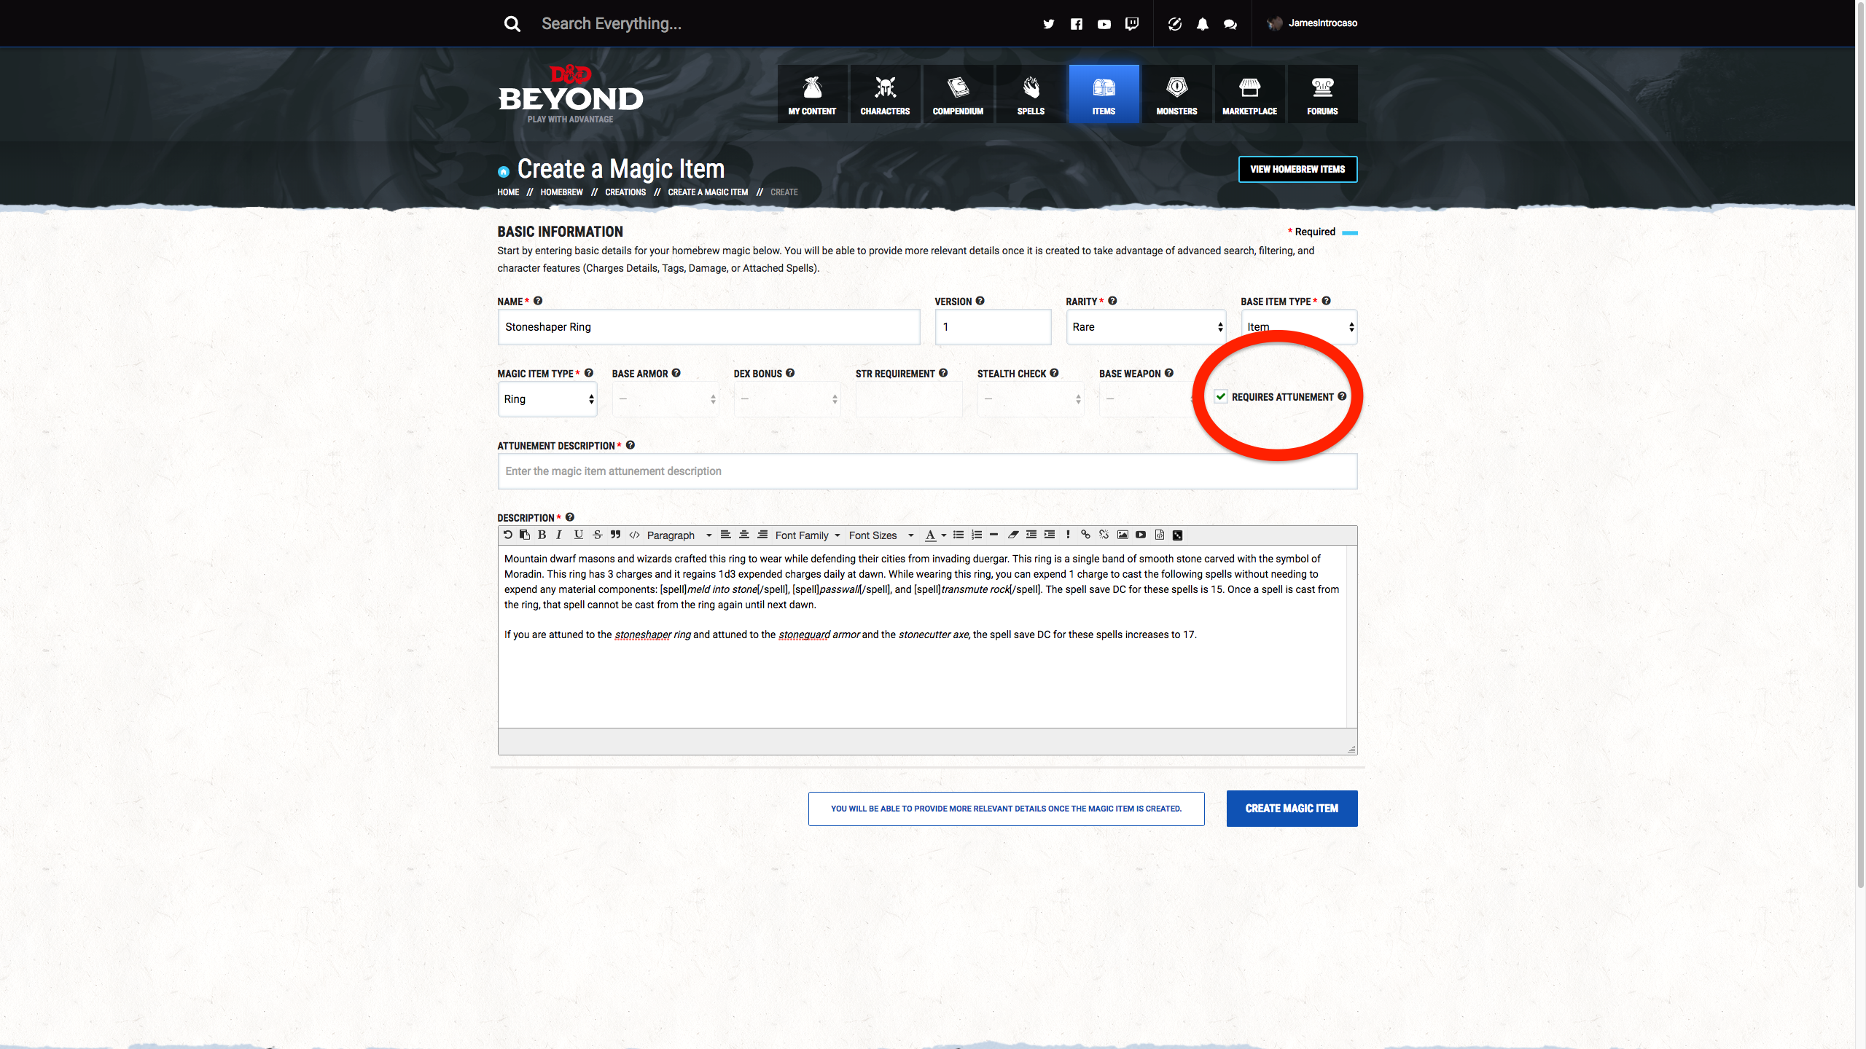
Task: Open JamesIntrocaso user profile menu
Action: point(1312,23)
